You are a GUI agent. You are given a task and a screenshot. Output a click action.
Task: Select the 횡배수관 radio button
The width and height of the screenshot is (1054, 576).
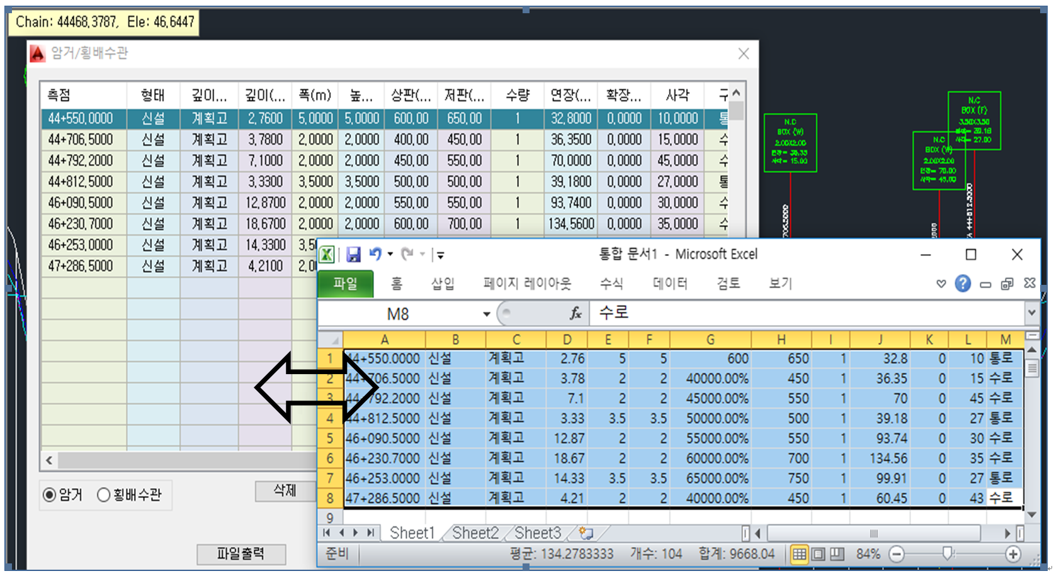pyautogui.click(x=104, y=495)
